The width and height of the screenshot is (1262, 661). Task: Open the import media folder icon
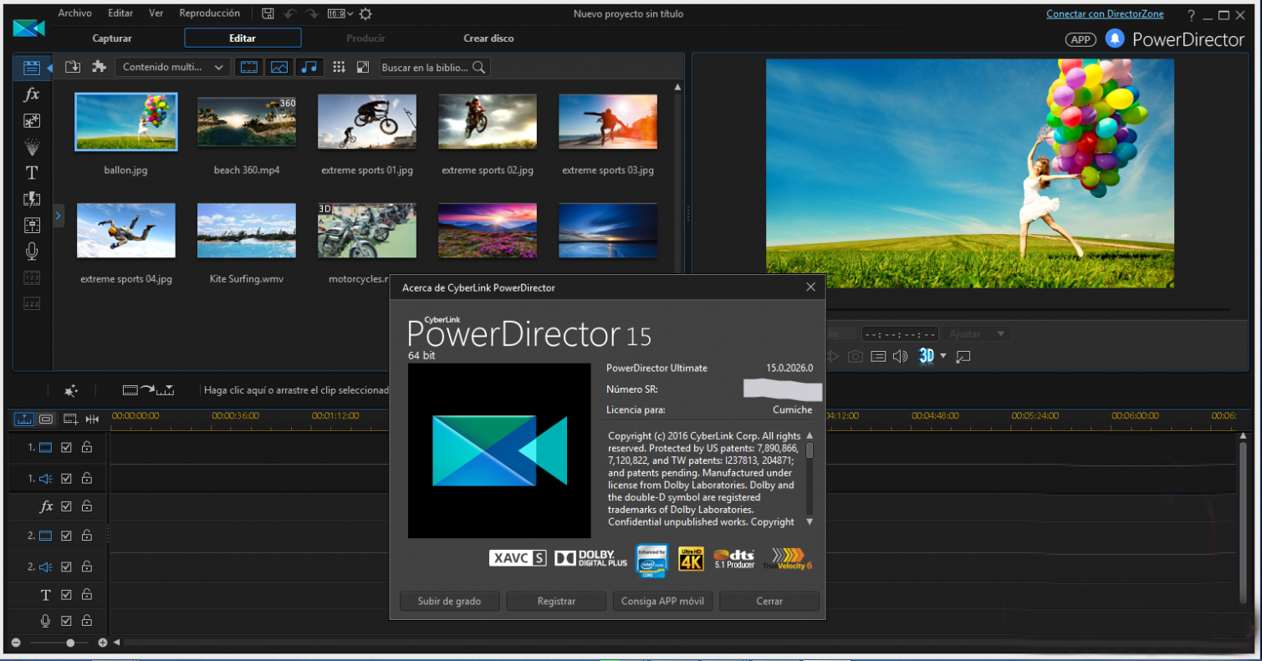coord(72,66)
